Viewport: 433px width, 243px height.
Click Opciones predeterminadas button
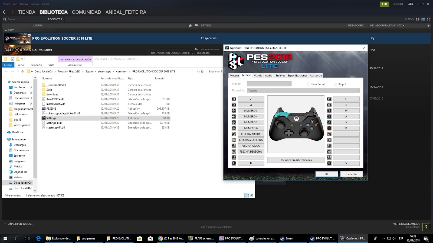pos(296,160)
